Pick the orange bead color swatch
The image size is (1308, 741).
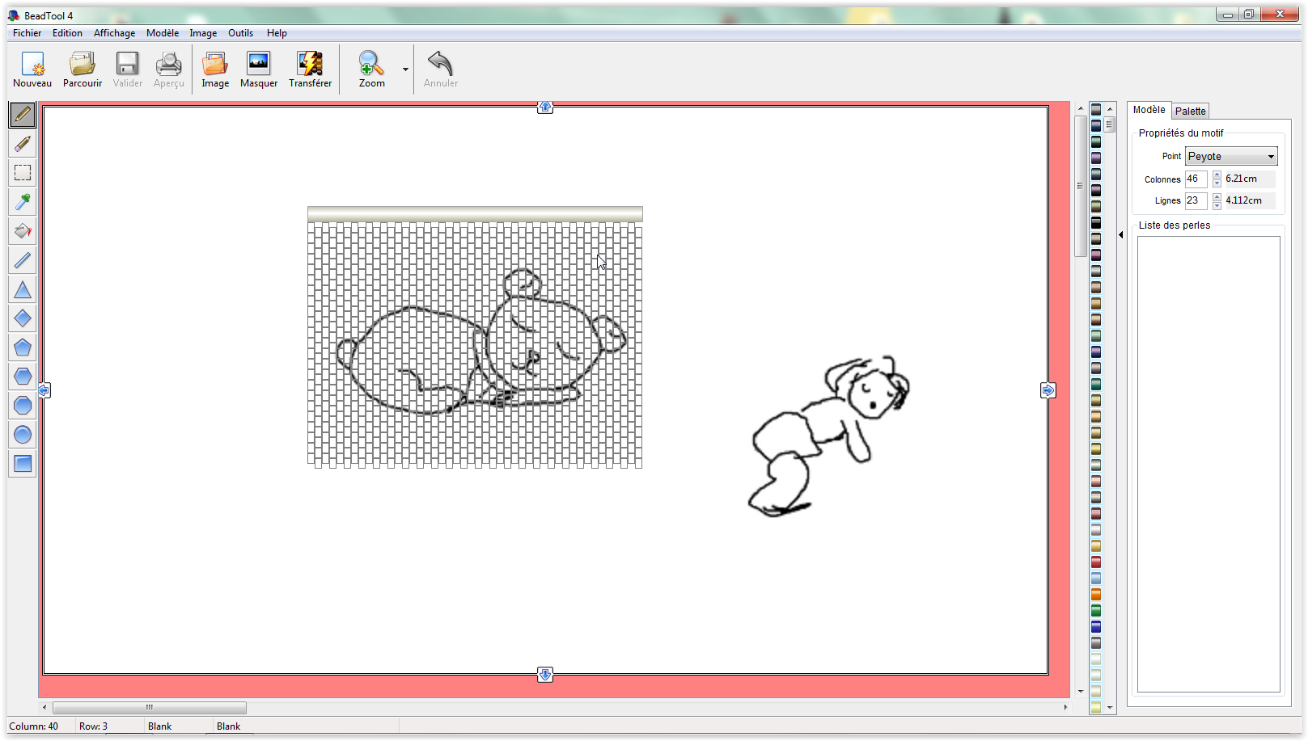(1096, 595)
